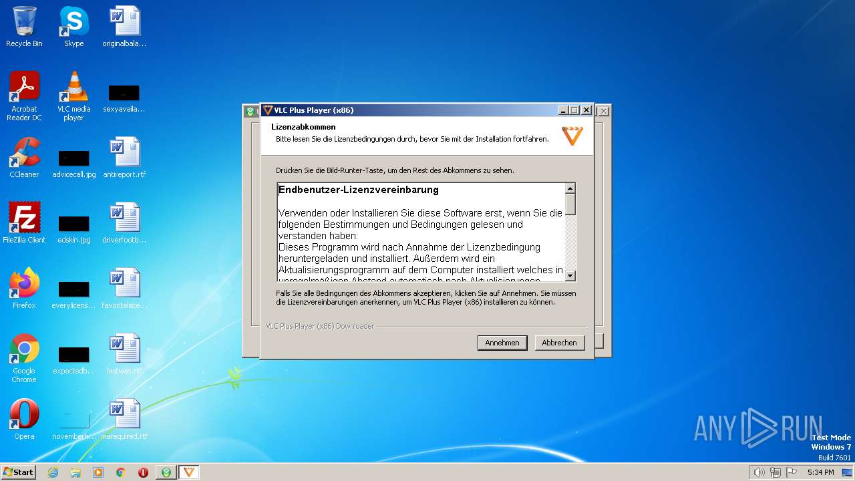Click Abbrechen to cancel installation

(559, 343)
